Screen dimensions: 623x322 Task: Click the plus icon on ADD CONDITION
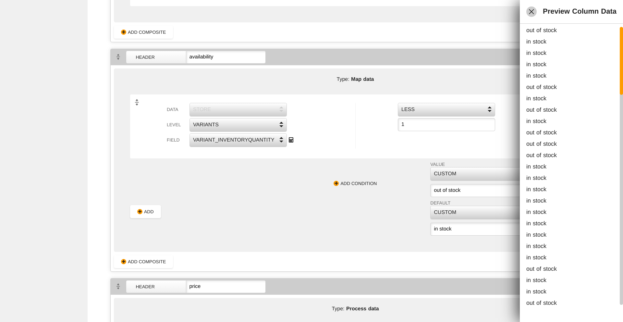click(x=336, y=183)
